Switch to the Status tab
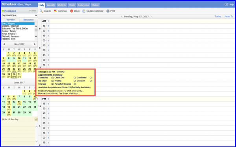 (95, 5)
